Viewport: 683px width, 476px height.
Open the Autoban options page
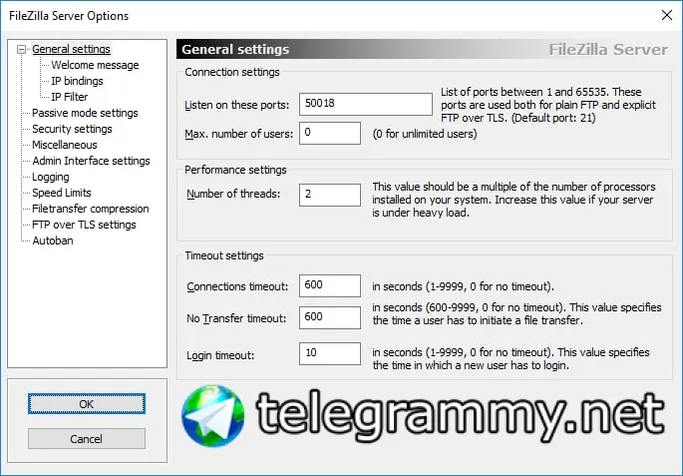coord(53,240)
